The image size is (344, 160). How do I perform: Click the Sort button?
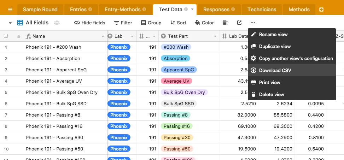178,23
